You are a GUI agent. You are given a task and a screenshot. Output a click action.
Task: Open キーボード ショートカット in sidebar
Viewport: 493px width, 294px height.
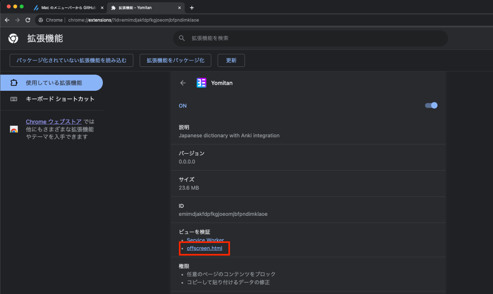tap(51, 99)
